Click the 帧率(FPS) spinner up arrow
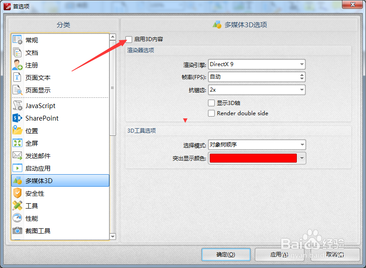This screenshot has width=366, height=268. [x=302, y=75]
